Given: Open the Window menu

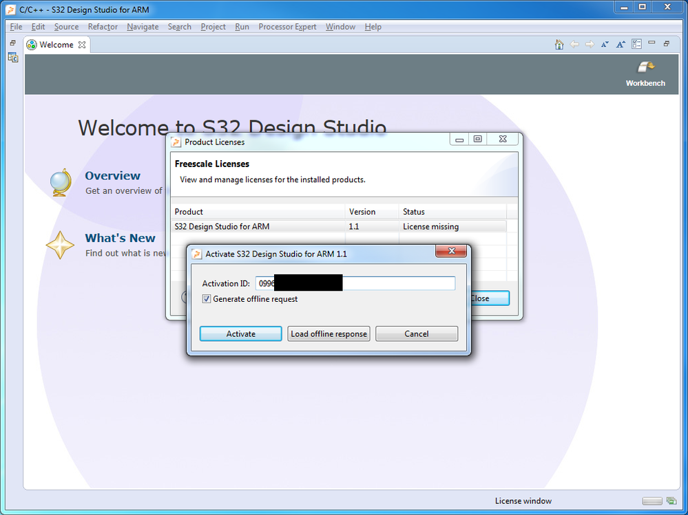Looking at the screenshot, I should pyautogui.click(x=340, y=27).
